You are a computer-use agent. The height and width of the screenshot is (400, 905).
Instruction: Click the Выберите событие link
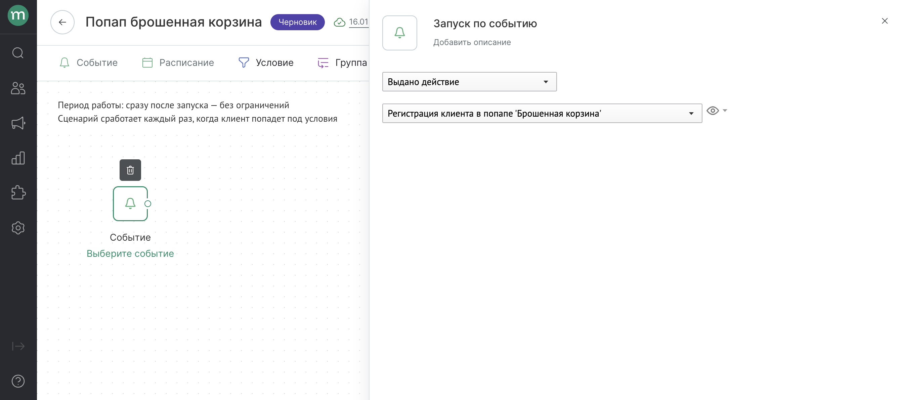pyautogui.click(x=130, y=253)
